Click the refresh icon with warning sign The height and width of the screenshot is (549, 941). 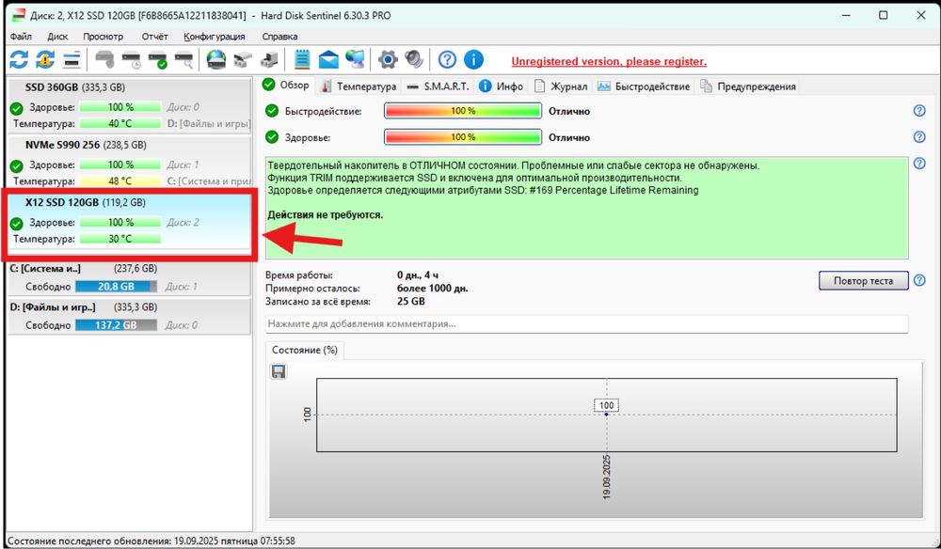coord(45,59)
